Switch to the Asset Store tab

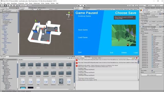point(42,8)
